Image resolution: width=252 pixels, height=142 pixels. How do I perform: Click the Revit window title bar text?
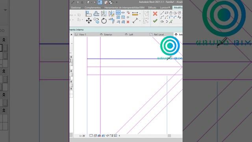161,2
